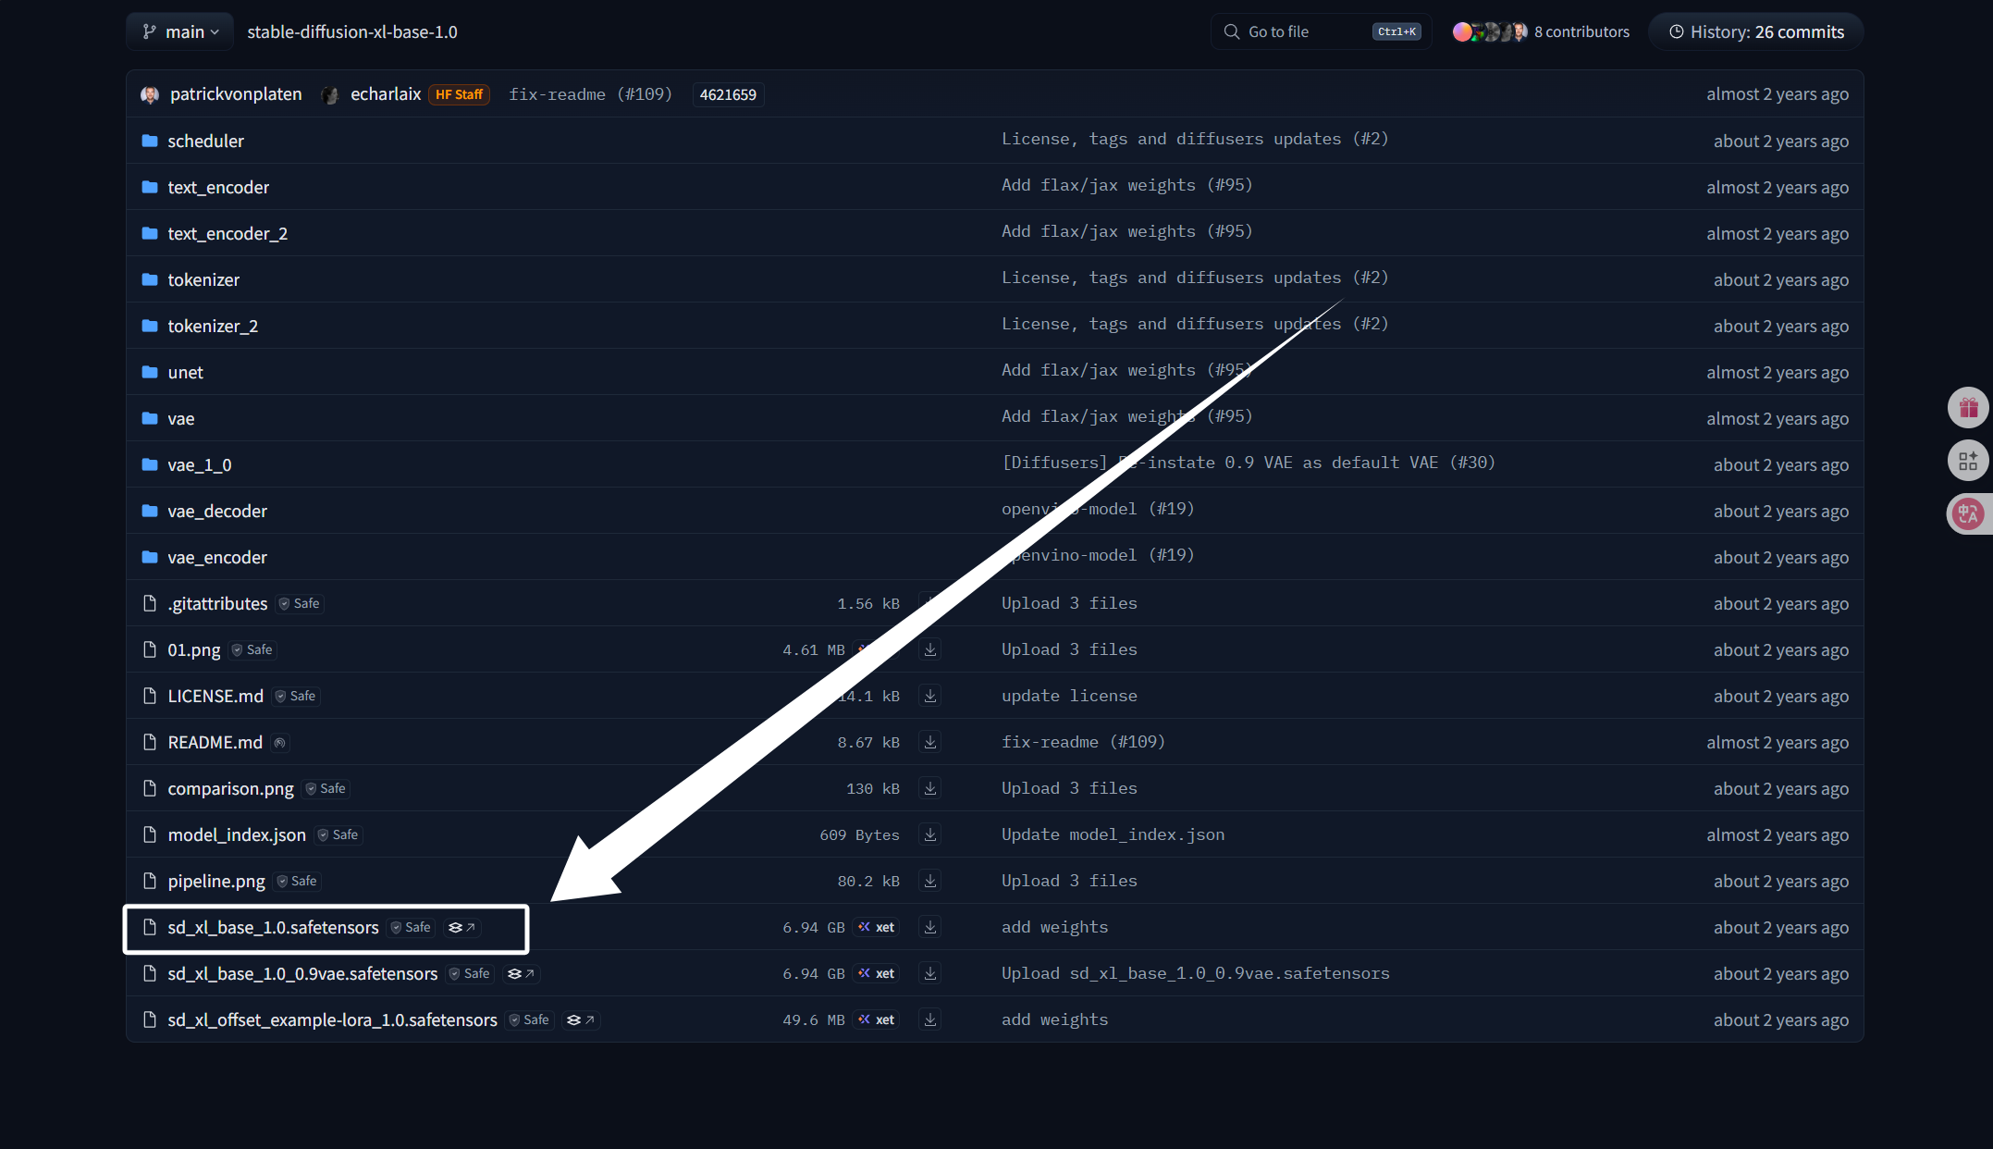Open README.md file

215,742
